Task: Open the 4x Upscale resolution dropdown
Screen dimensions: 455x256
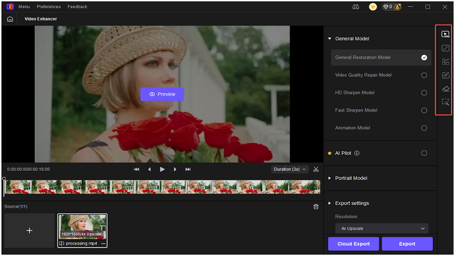Action: pos(381,228)
